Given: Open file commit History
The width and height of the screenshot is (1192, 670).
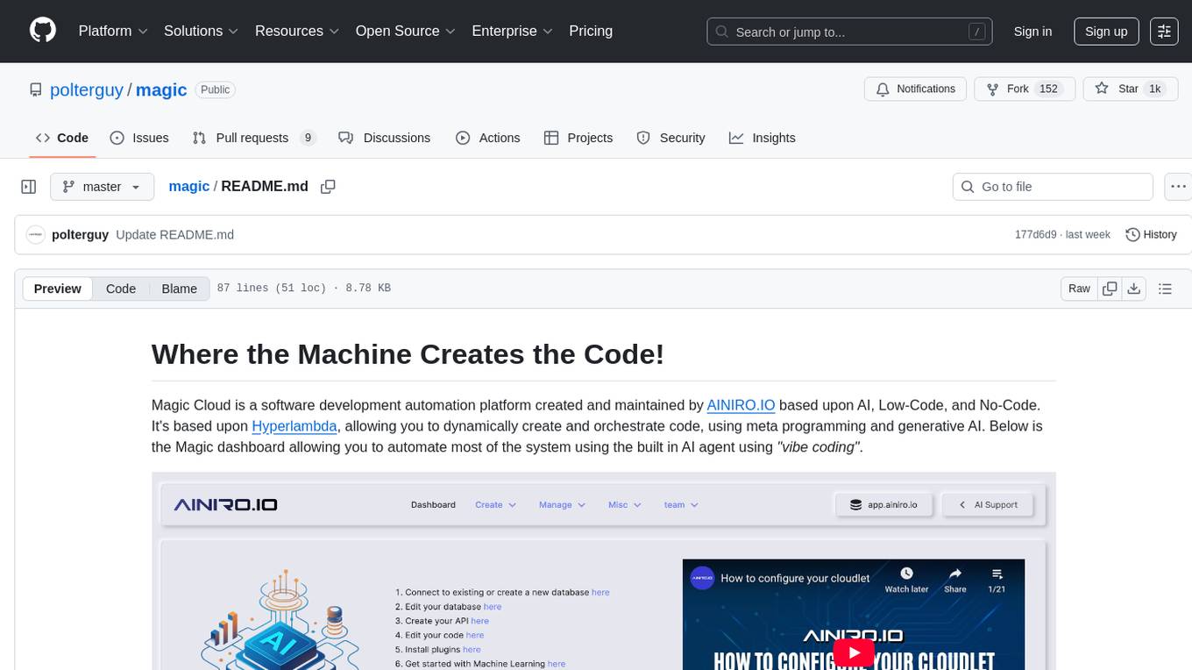Looking at the screenshot, I should 1151,234.
